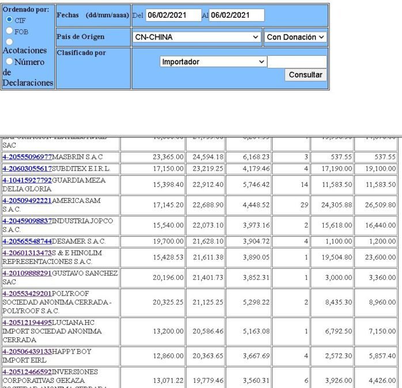This screenshot has width=402, height=388.
Task: Select the CIF radio button
Action: point(9,19)
